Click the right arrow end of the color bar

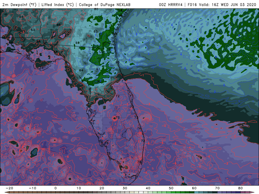(x=252, y=192)
